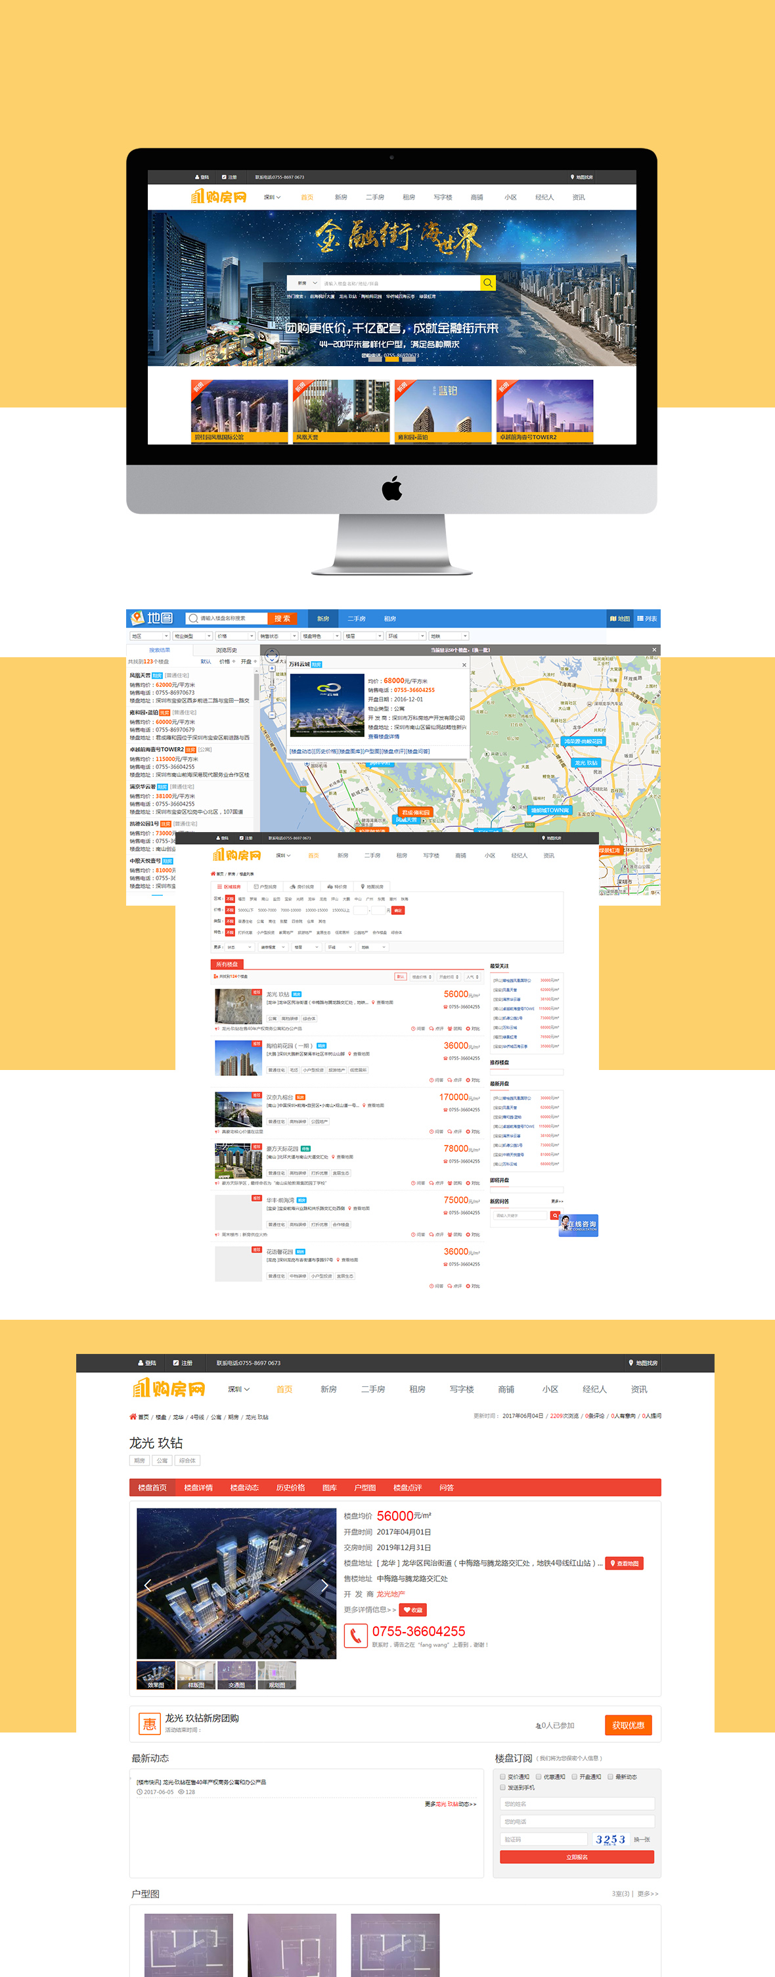Click the orange 获取优惠 button
Viewport: 775px width, 1977px height.
[x=628, y=1725]
